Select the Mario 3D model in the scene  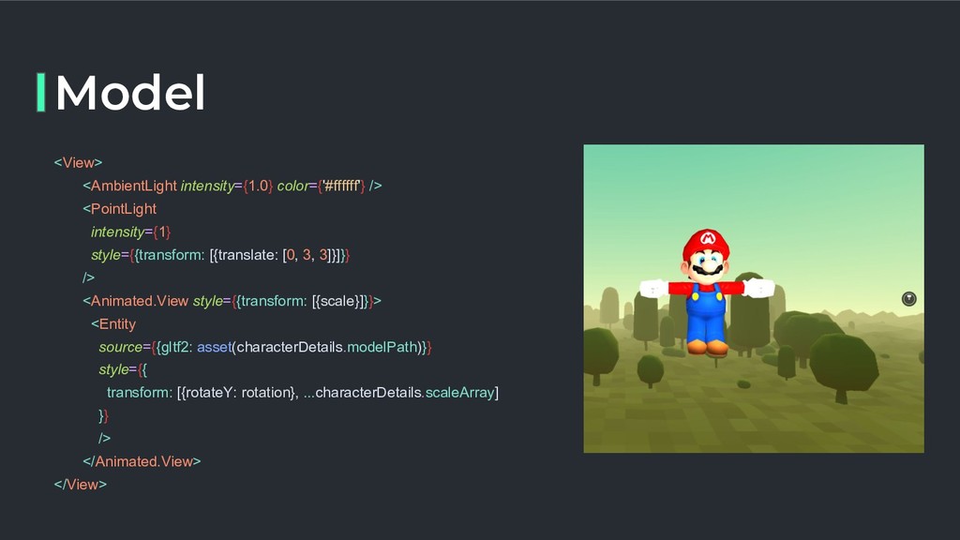coord(707,292)
